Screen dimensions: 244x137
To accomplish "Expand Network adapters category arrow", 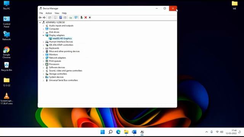I will point(43,58).
